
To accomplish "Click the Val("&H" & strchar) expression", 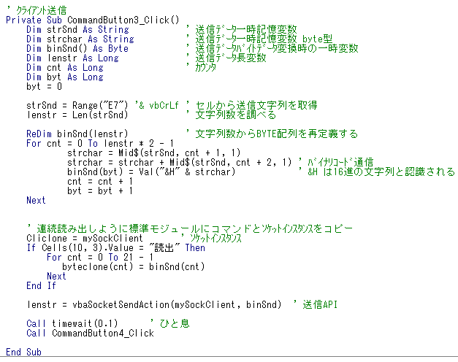I will tap(190, 172).
